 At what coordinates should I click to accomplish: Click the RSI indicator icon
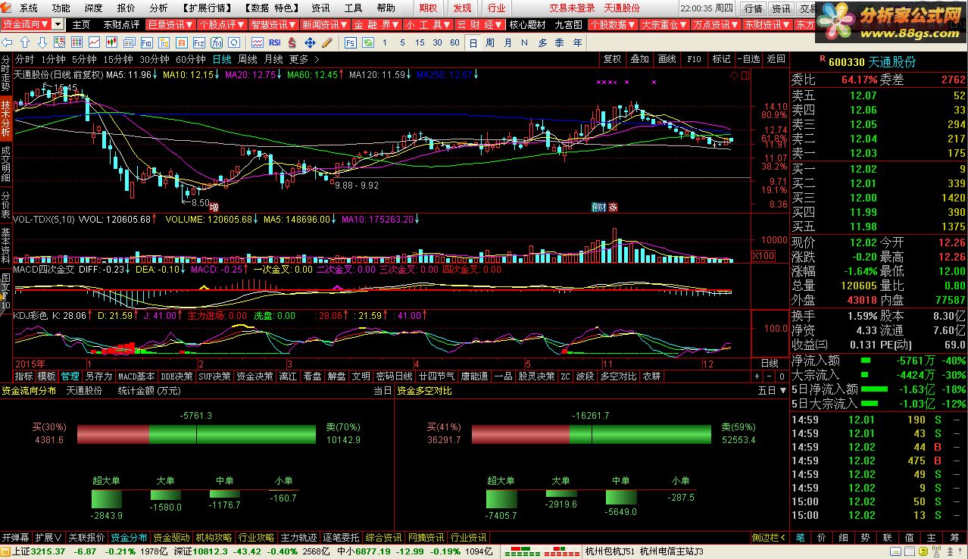pyautogui.click(x=274, y=42)
